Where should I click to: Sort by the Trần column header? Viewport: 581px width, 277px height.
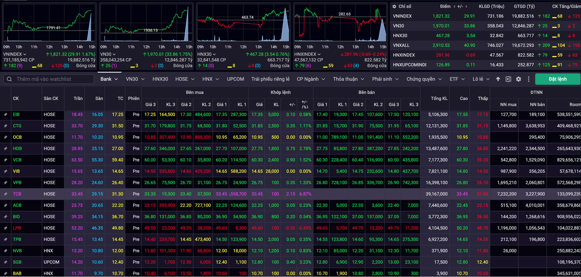pyautogui.click(x=78, y=98)
